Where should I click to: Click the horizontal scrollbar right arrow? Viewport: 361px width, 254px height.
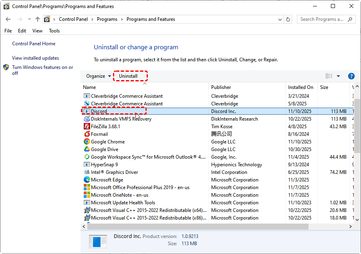coord(350,227)
